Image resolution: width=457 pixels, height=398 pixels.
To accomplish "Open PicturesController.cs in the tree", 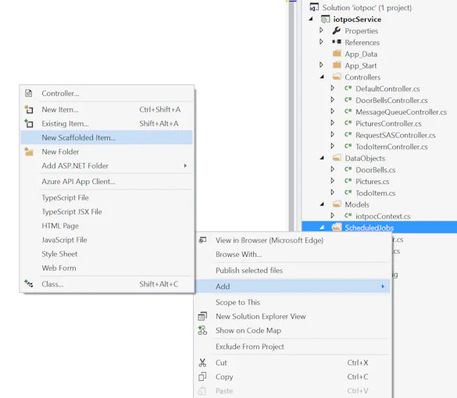I will pos(388,123).
